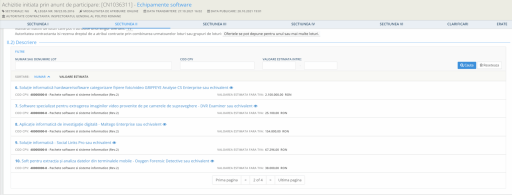Screen dimensions: 512x195
Task: Click the Echipamente software title link
Action: (x=164, y=5)
